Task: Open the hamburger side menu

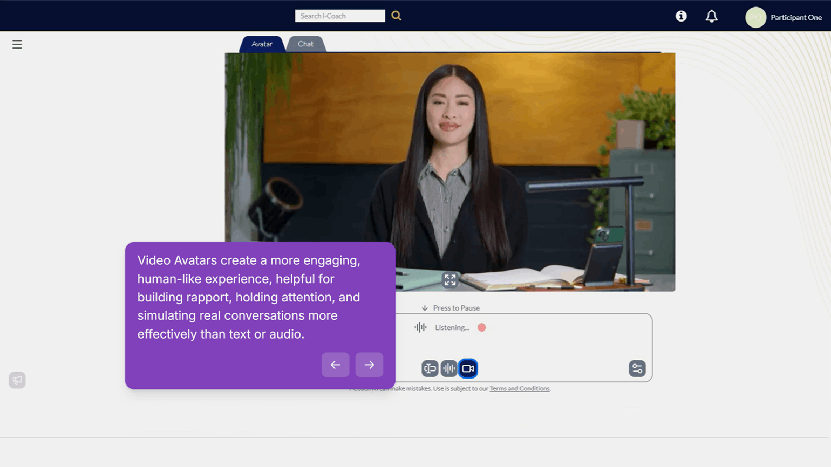Action: pos(17,45)
